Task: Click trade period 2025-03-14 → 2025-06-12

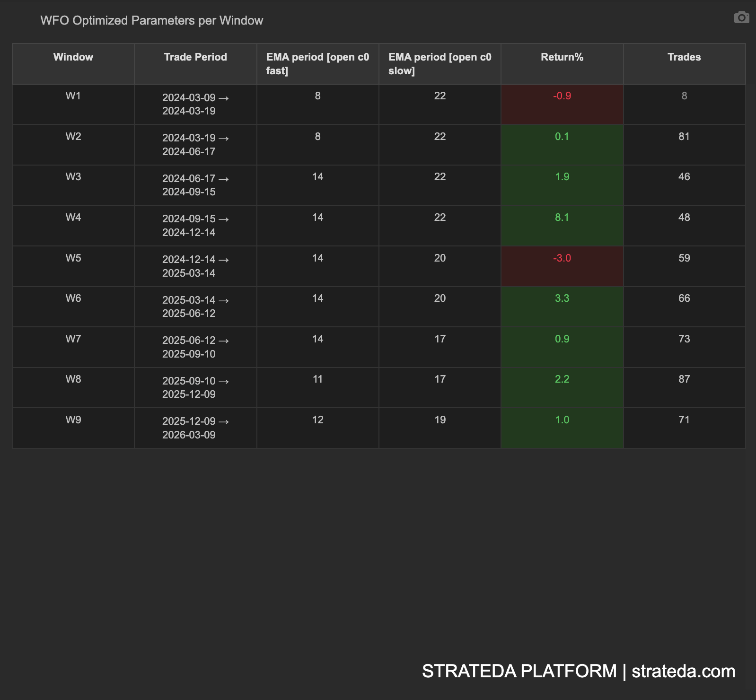Action: pyautogui.click(x=195, y=306)
